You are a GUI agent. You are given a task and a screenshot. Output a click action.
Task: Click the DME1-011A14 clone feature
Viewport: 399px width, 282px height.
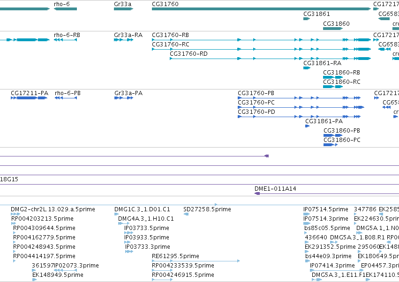tap(327, 194)
